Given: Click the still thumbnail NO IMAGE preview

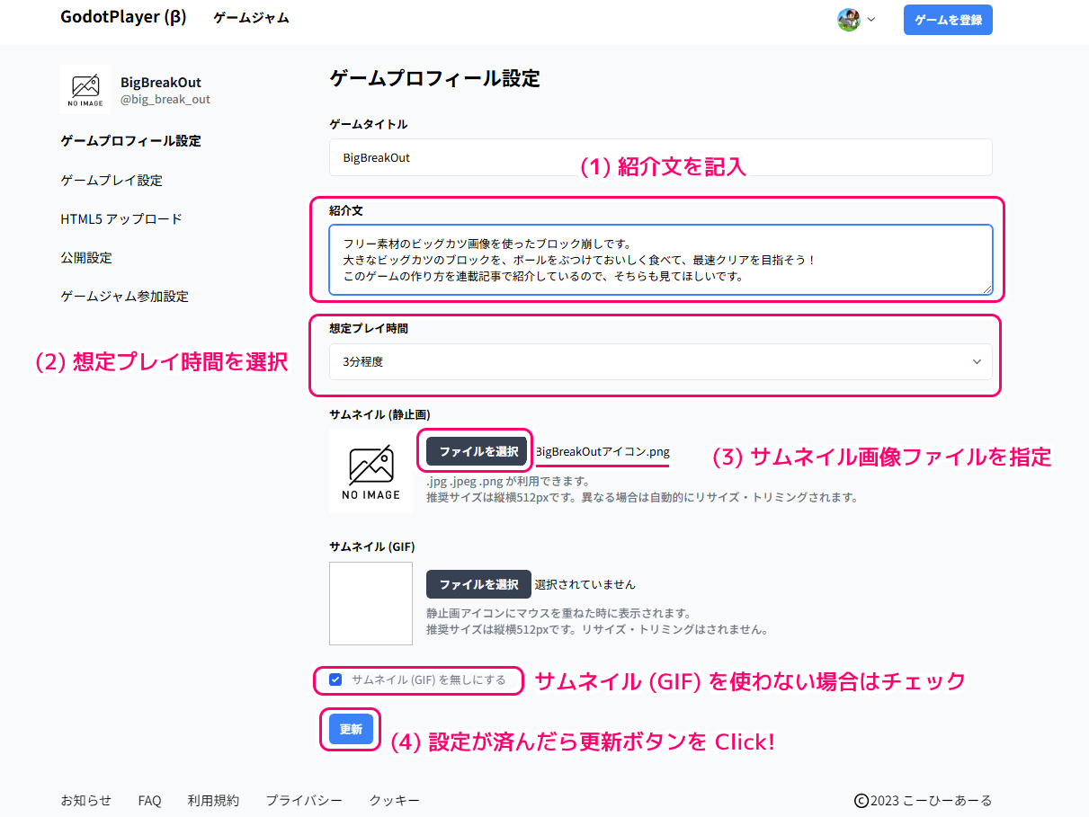Looking at the screenshot, I should [x=370, y=471].
